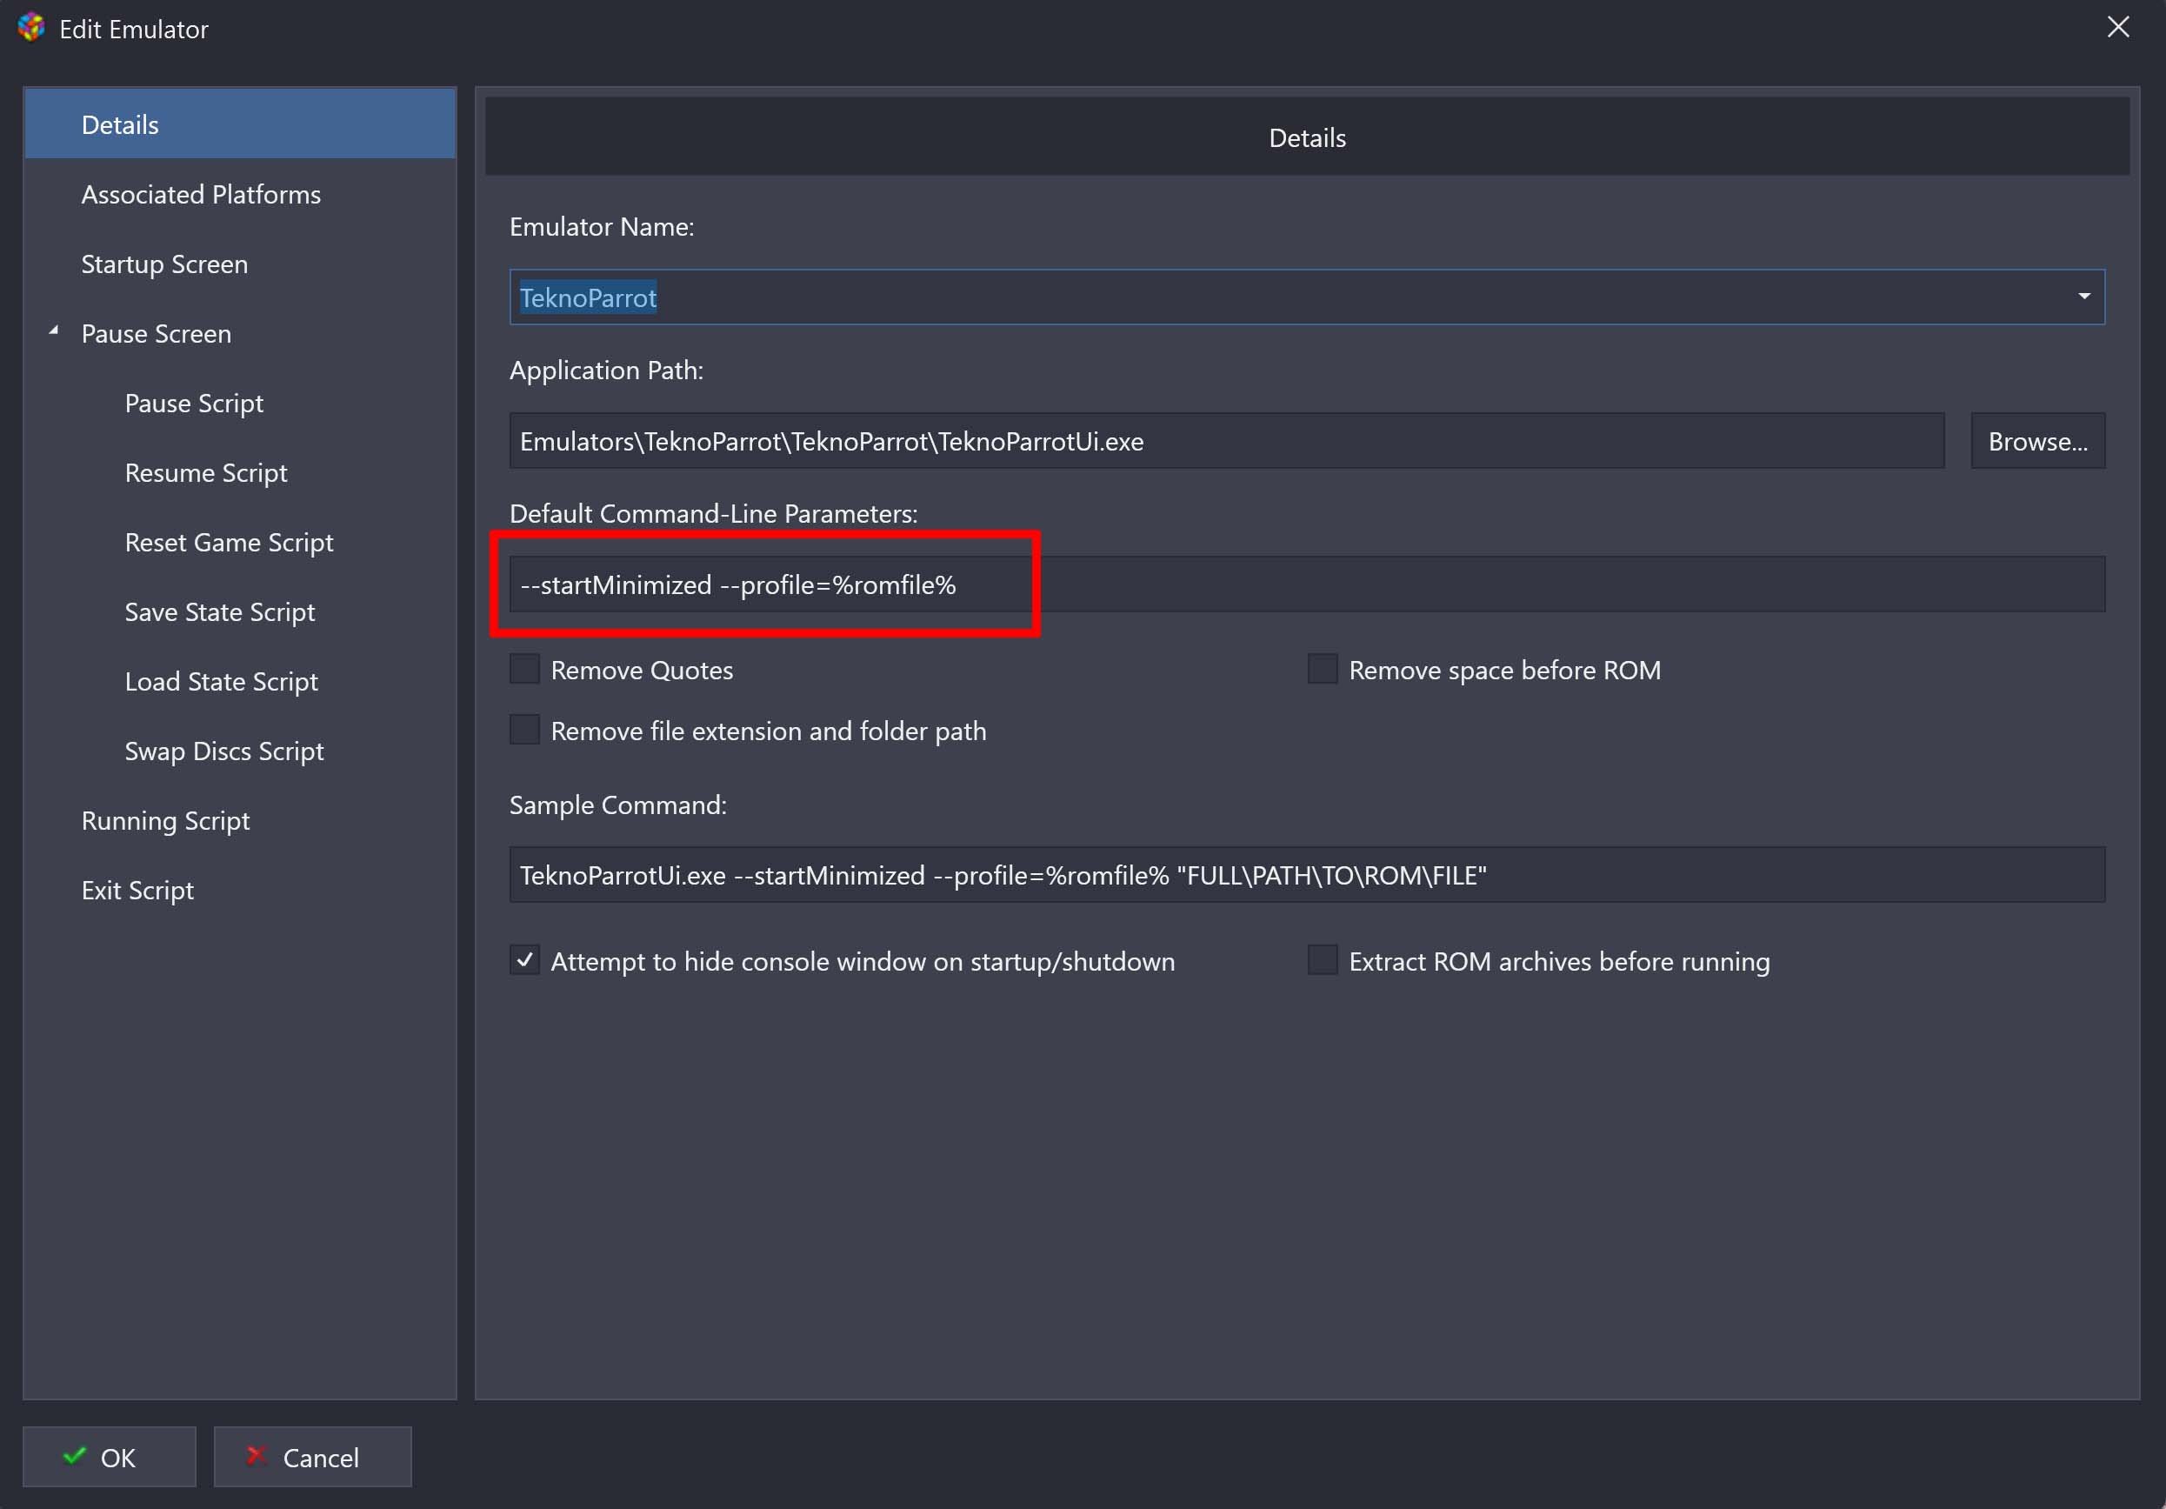Enable Remove file extension and folder path
2166x1509 pixels.
coord(524,730)
